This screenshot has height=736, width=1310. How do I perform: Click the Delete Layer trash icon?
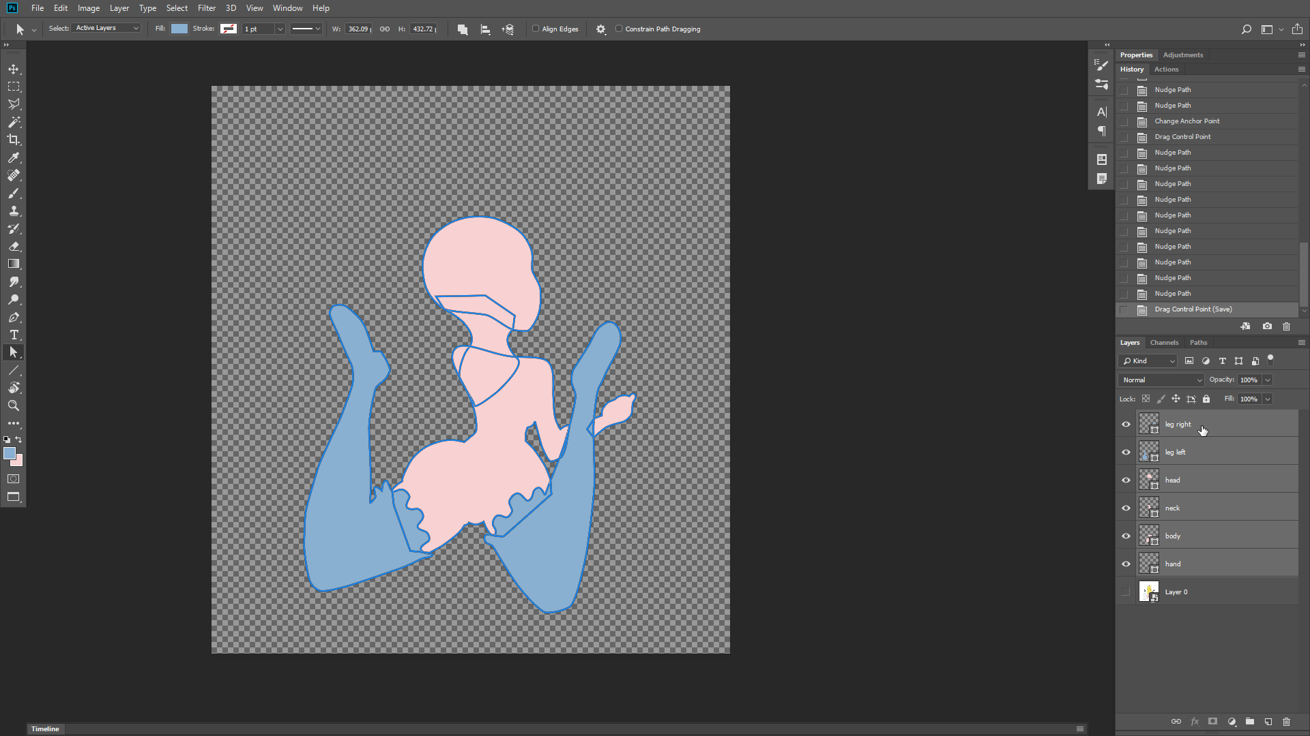coord(1287,721)
